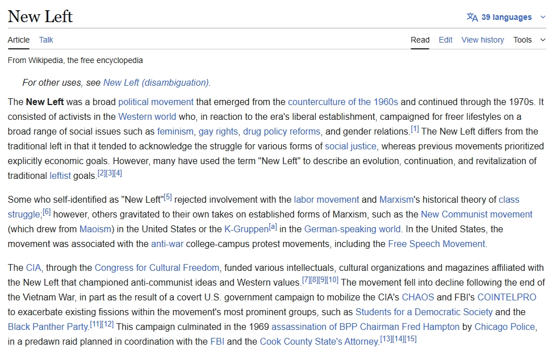Open the 39 languages button
This screenshot has width=556, height=364.
point(506,17)
